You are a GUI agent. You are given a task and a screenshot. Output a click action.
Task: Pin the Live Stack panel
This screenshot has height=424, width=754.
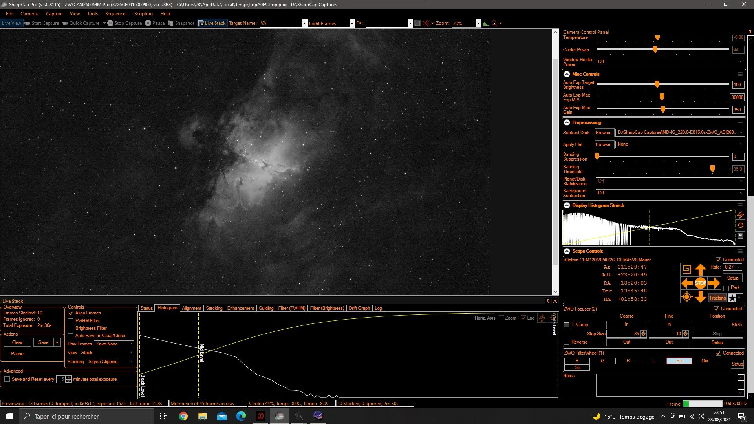548,301
